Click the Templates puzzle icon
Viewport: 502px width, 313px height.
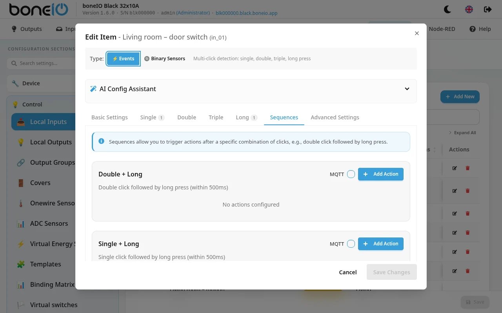click(x=21, y=264)
